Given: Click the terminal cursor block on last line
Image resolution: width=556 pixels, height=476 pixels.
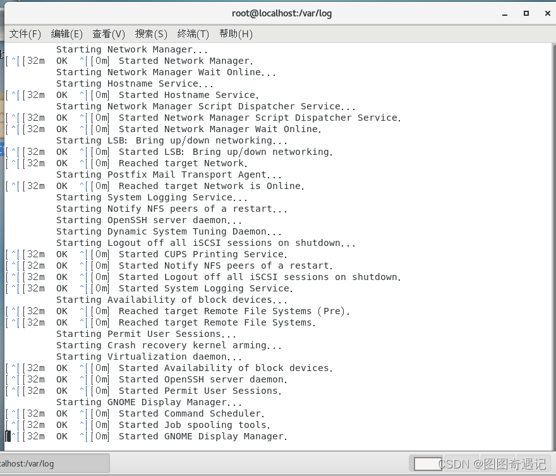Looking at the screenshot, I should click(x=8, y=436).
